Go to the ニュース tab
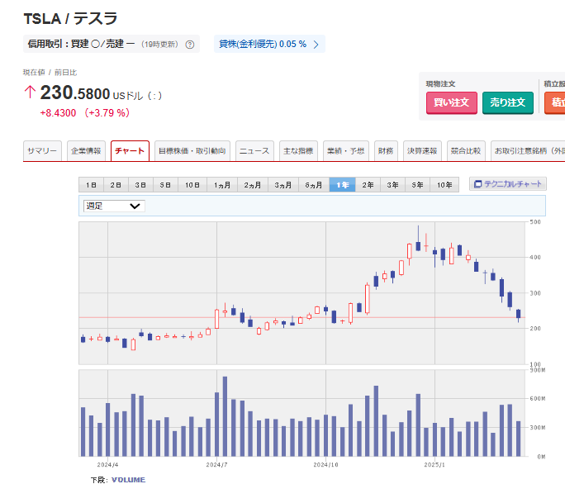The height and width of the screenshot is (484, 565). [254, 150]
